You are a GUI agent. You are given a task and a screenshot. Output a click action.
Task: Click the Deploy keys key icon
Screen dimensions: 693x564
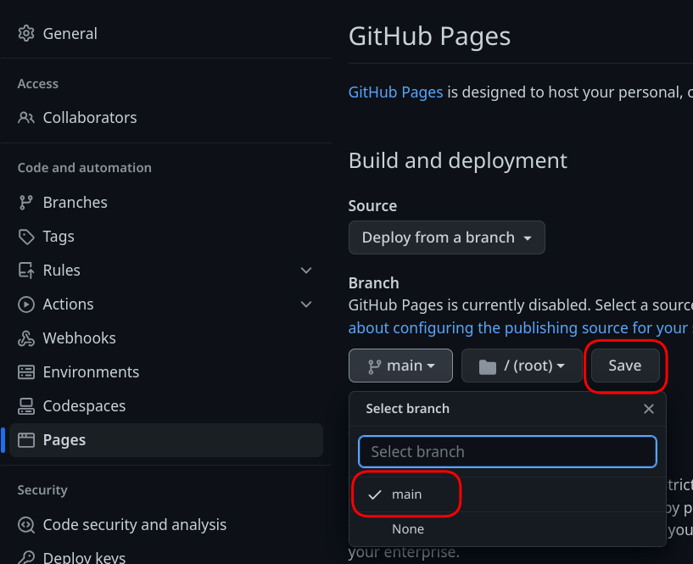pos(26,557)
